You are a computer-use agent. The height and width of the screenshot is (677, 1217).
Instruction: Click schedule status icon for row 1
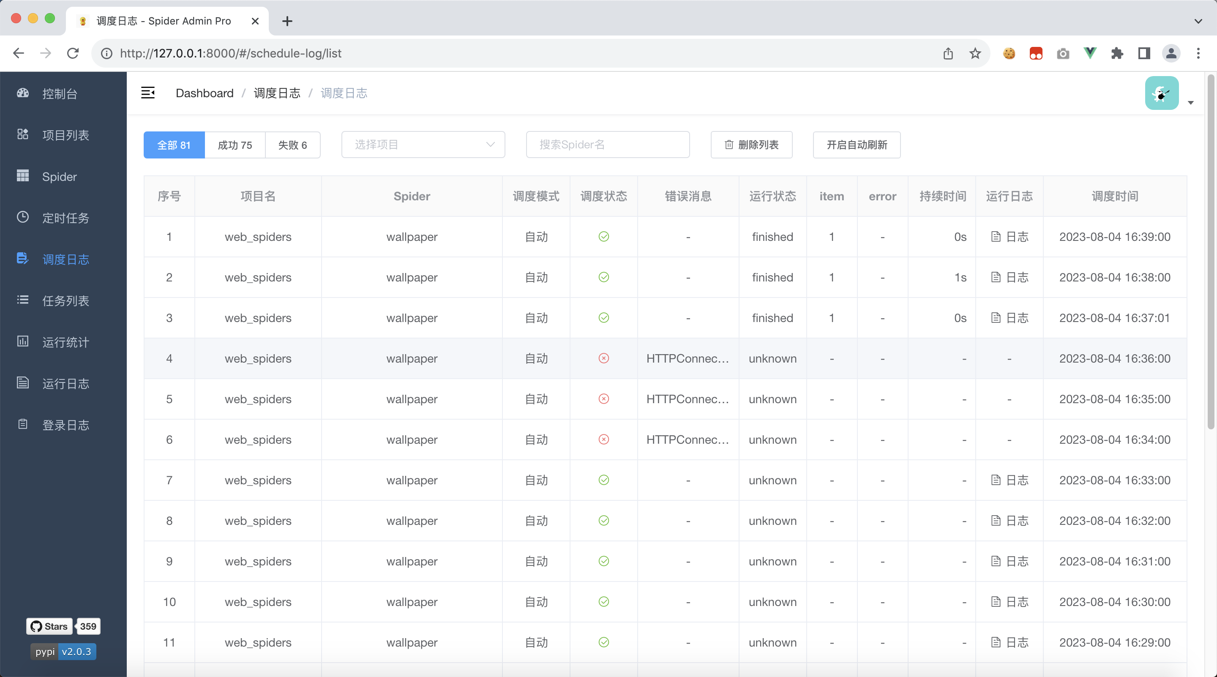click(603, 236)
